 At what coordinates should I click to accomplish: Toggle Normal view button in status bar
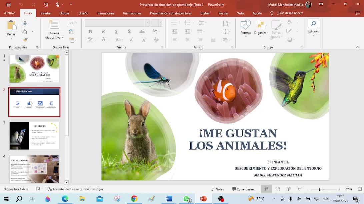[266, 189]
